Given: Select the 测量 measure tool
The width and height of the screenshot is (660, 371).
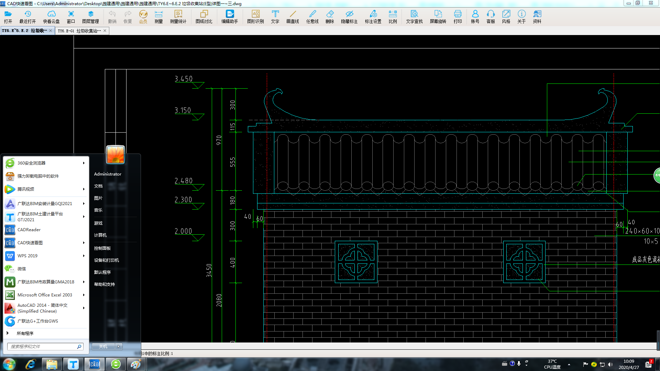Looking at the screenshot, I should point(158,16).
